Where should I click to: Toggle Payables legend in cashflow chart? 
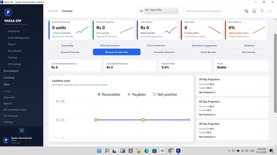pos(137,94)
